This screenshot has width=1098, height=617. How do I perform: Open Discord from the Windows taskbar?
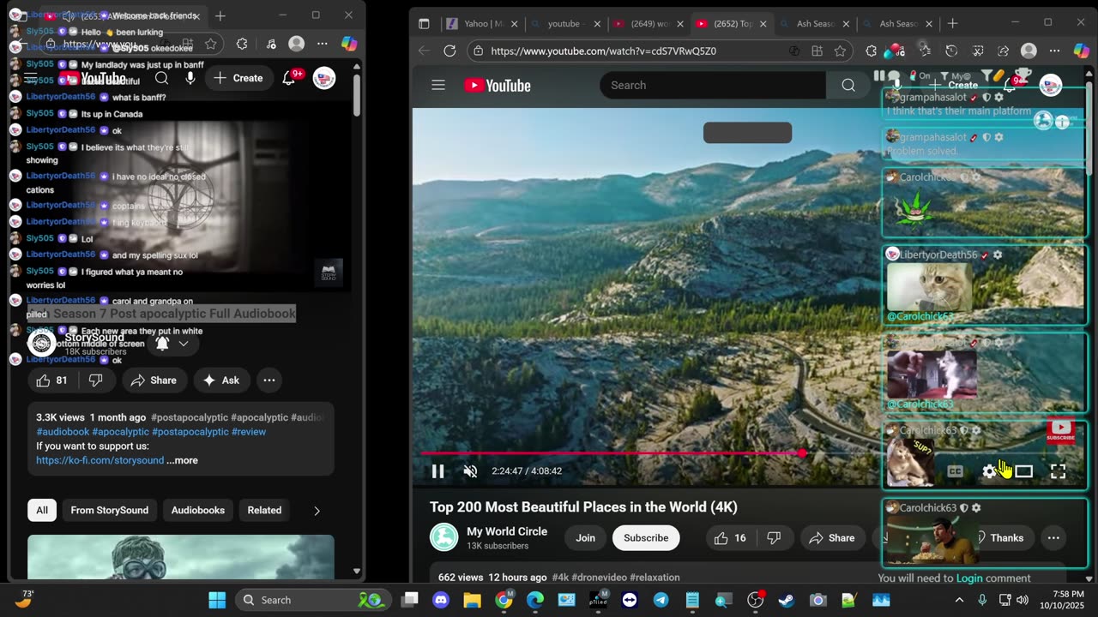tap(441, 600)
